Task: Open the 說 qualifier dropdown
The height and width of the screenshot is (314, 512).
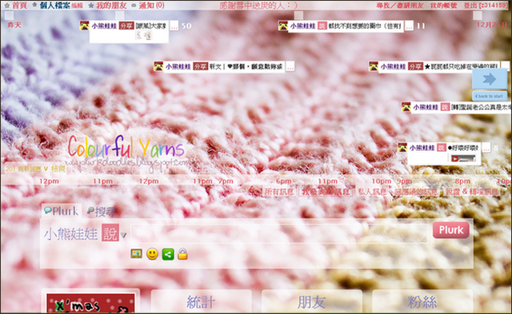Action: pyautogui.click(x=110, y=233)
